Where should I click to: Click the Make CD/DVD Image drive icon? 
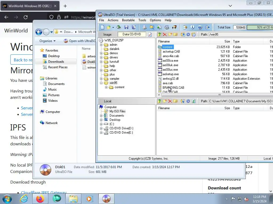pos(144,27)
